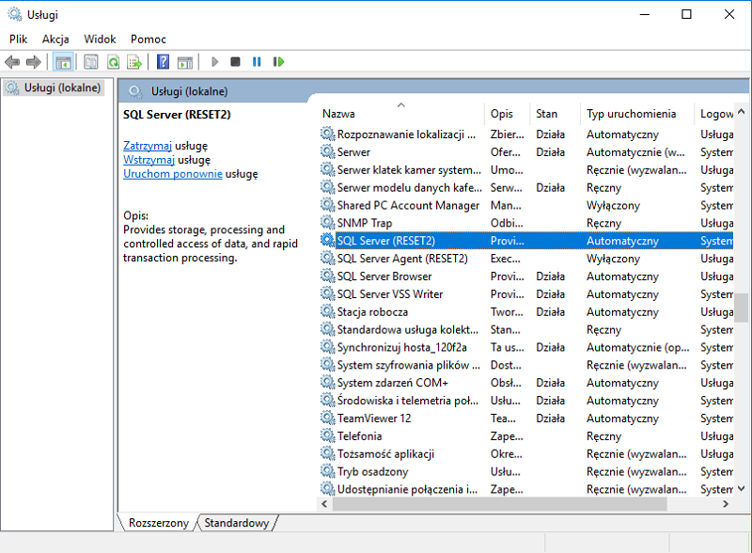Click the Usługi (lokalne) pane header
The height and width of the screenshot is (553, 752).
pyautogui.click(x=189, y=91)
